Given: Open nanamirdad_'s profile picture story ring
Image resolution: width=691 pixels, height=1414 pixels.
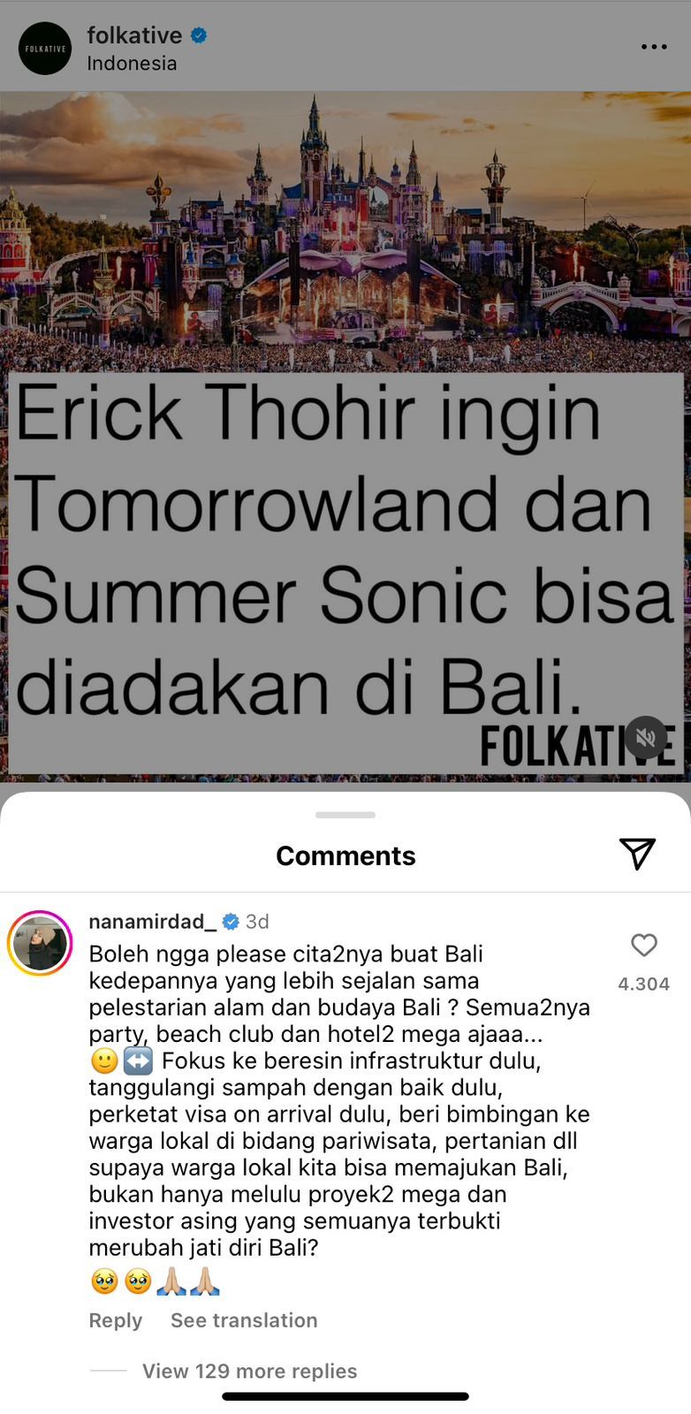Looking at the screenshot, I should [x=40, y=943].
